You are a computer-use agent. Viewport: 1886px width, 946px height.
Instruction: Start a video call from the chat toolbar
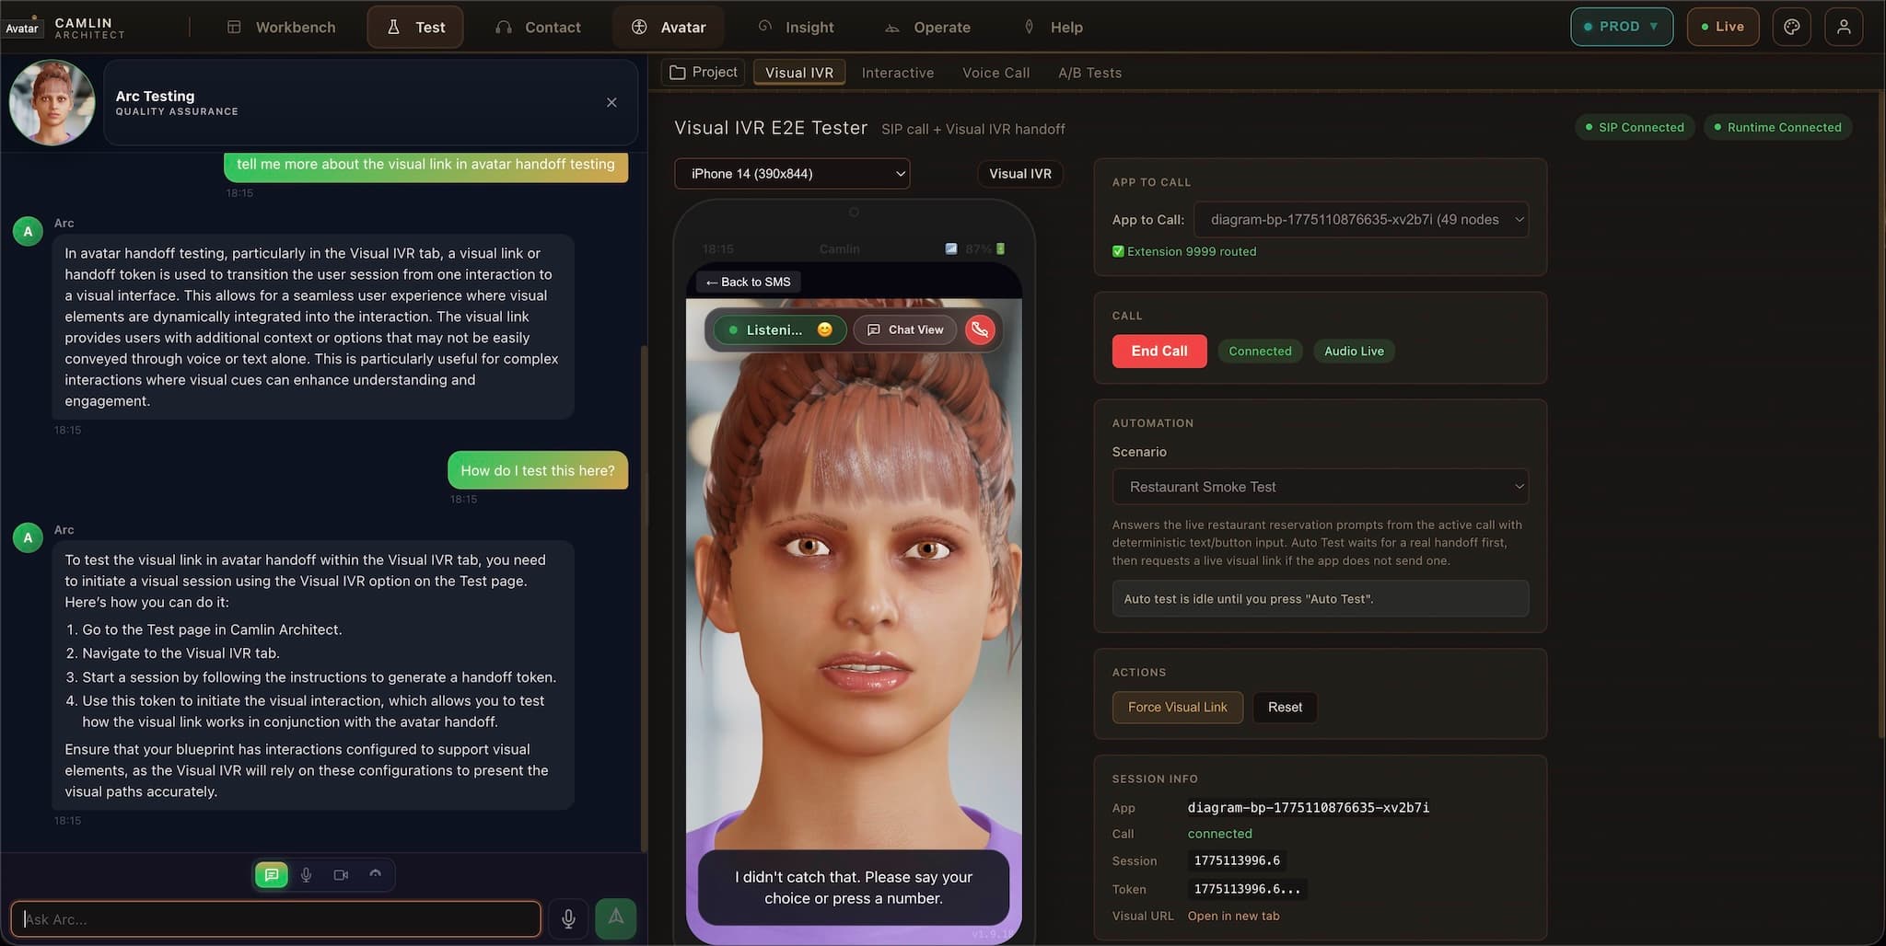point(341,874)
